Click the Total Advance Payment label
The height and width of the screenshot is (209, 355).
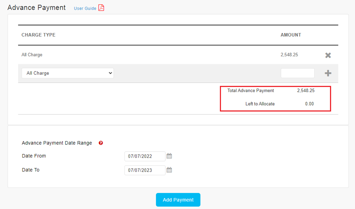click(x=251, y=91)
